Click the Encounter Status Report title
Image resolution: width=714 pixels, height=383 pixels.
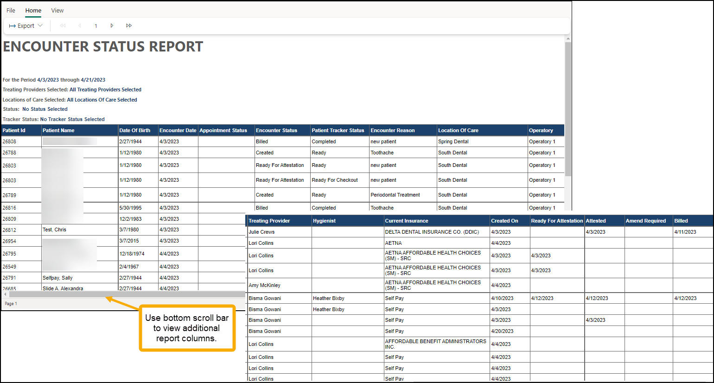pyautogui.click(x=103, y=46)
